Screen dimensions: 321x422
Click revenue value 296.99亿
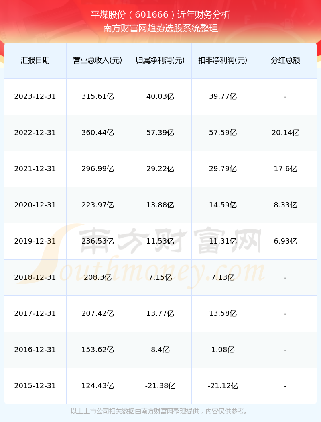(x=98, y=169)
